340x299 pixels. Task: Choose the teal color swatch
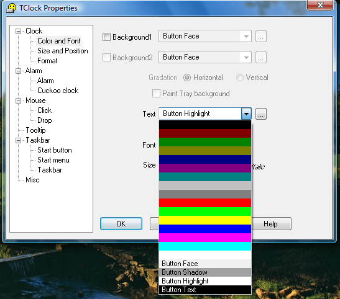pos(205,177)
